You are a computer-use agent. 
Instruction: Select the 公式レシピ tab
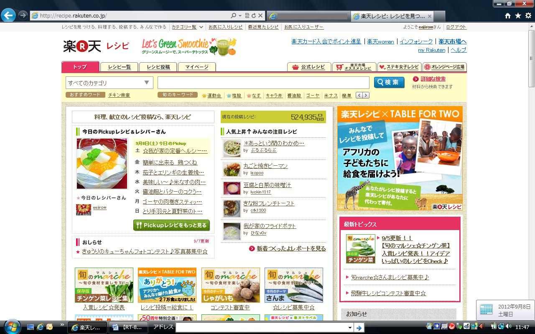tap(309, 67)
